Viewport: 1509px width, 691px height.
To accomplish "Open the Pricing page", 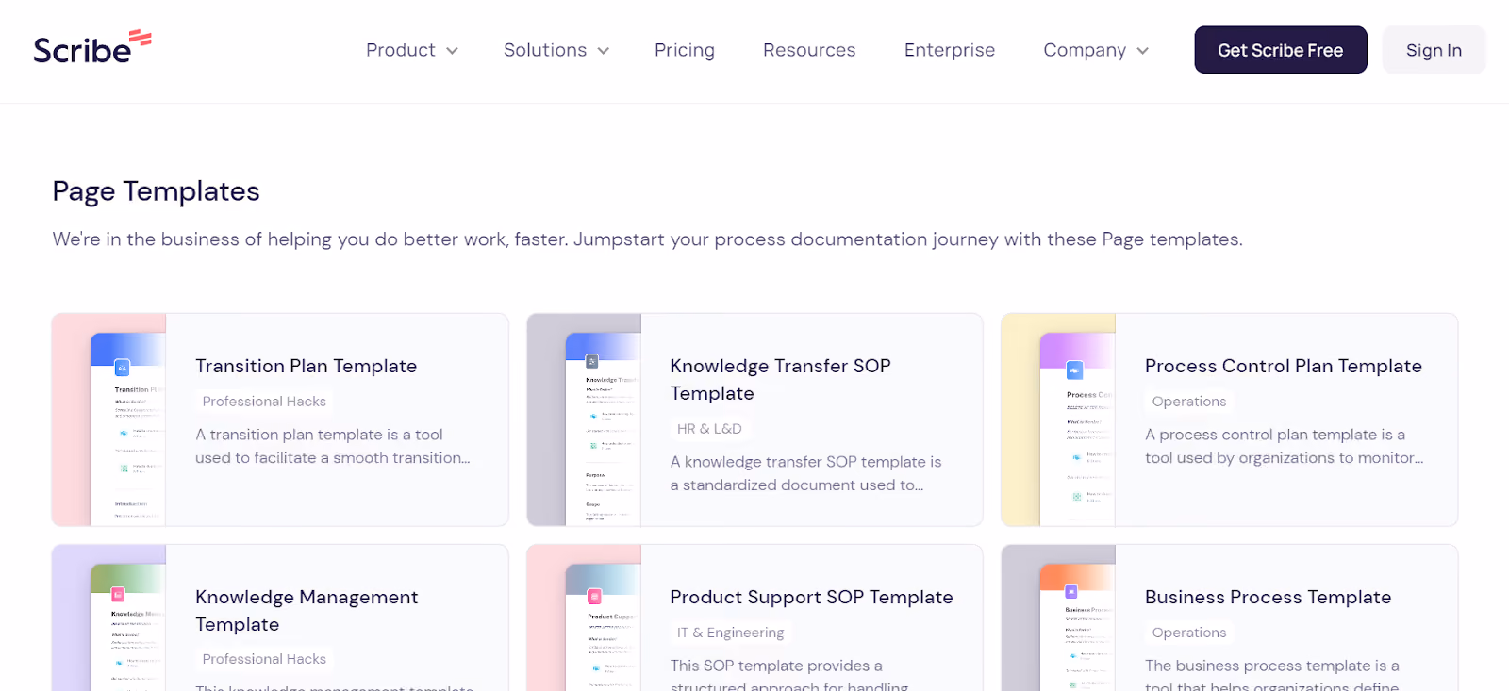I will tap(685, 50).
